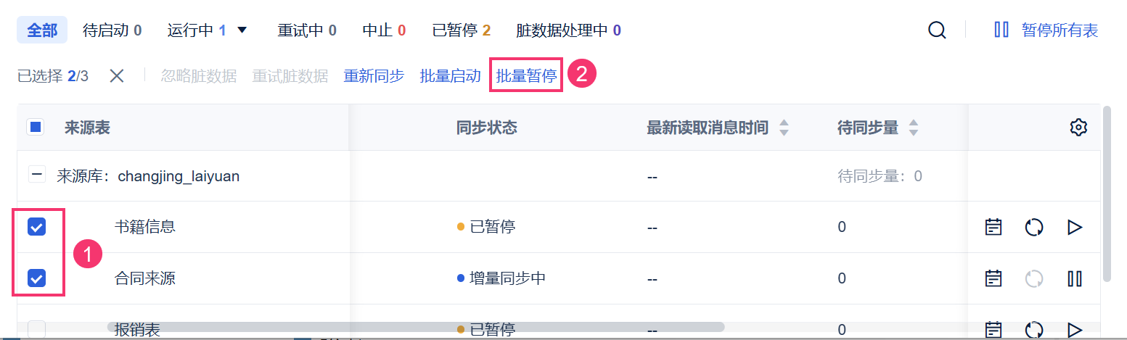1127x340 pixels.
Task: Pause syncing the 合同来源 table
Action: pos(1075,278)
